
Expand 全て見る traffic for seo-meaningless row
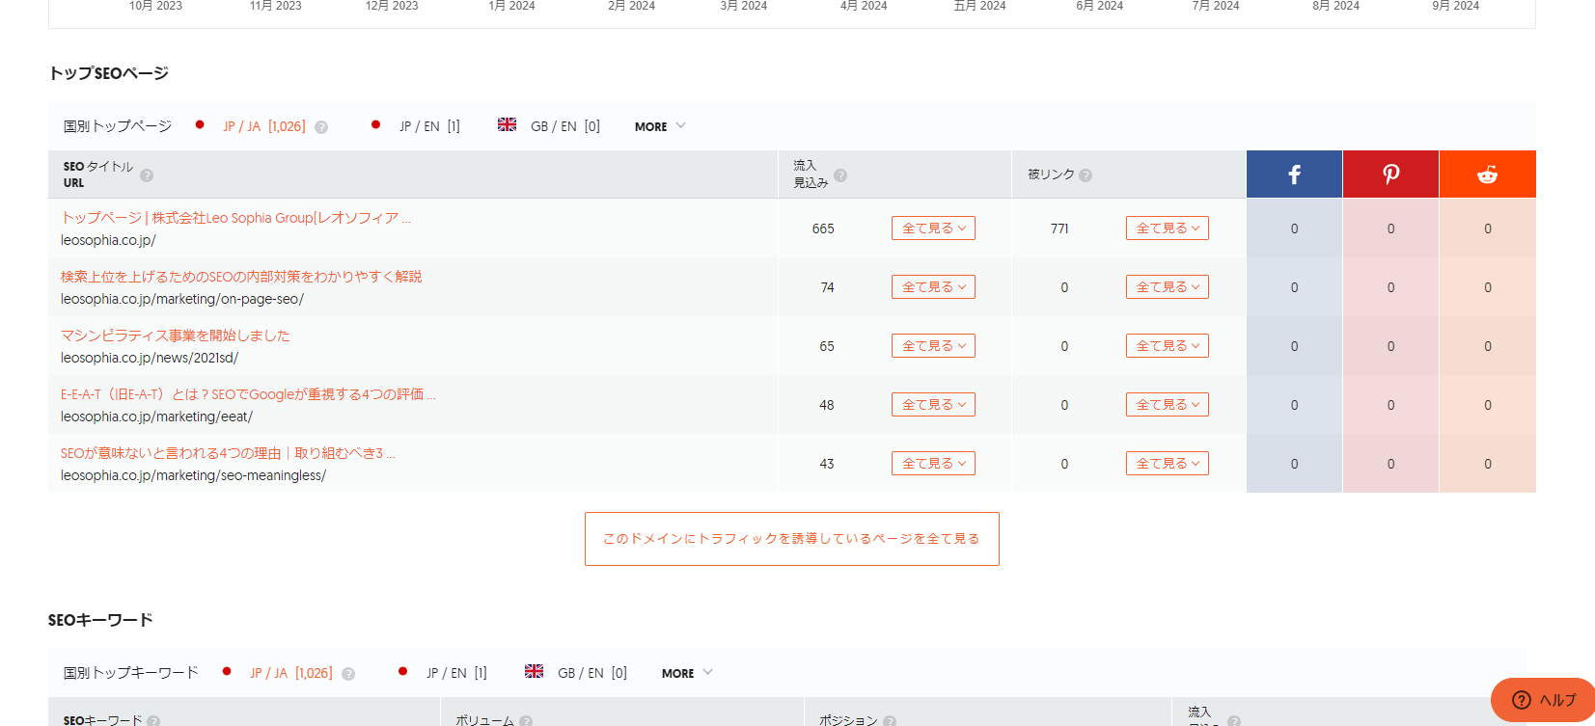933,464
